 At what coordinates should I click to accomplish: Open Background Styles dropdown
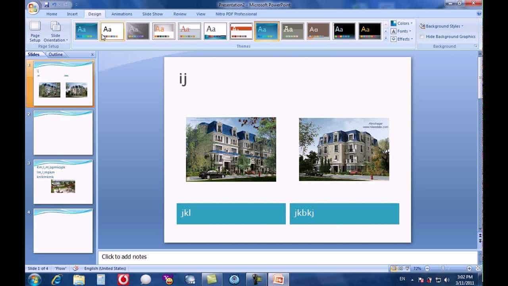[442, 26]
